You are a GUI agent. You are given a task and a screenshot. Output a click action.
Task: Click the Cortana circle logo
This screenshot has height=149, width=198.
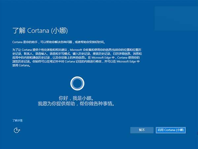tap(77, 83)
